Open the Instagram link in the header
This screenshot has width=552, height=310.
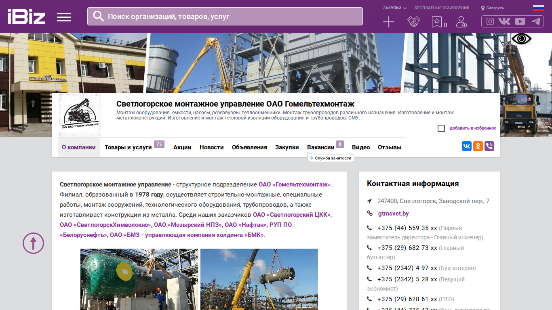[490, 21]
